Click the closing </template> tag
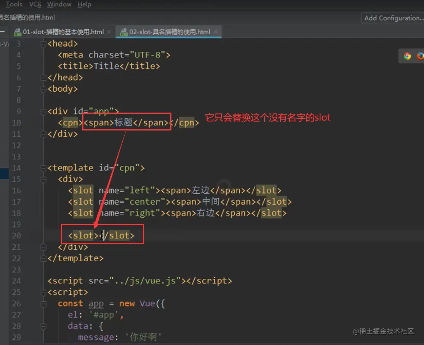Viewport: 424px width, 345px height. click(75, 258)
